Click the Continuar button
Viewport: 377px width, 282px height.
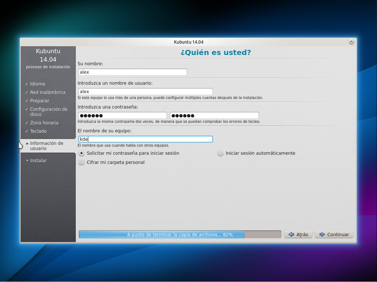click(x=334, y=234)
